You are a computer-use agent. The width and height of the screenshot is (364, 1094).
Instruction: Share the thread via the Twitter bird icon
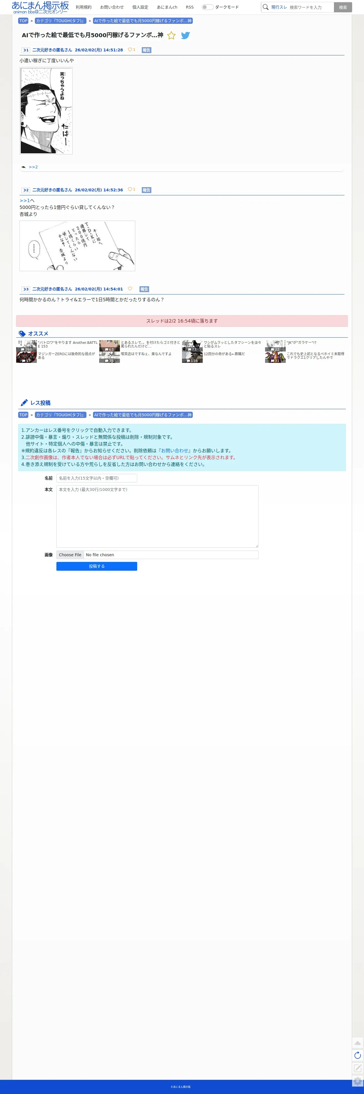click(x=185, y=36)
